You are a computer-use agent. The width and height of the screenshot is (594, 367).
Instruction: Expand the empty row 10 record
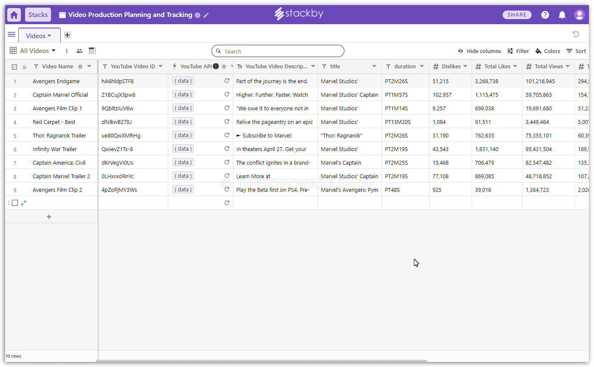pyautogui.click(x=24, y=203)
